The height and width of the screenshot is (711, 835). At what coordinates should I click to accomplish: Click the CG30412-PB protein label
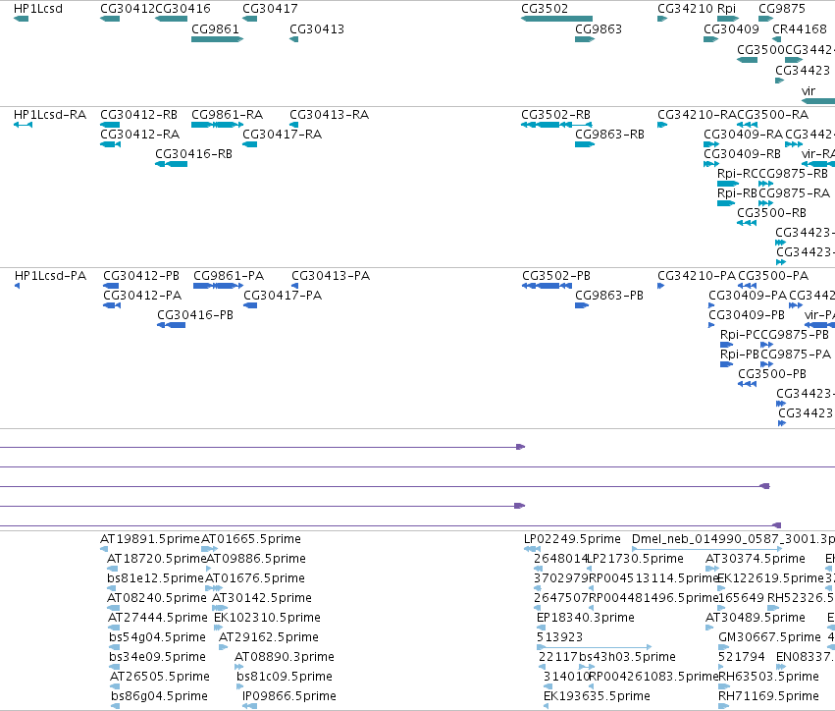(x=141, y=276)
